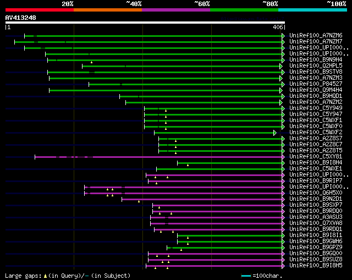The image size is (352, 280).
Task: Click the arrowhead ending the Q9M4H4 alignment
Action: 281,90
